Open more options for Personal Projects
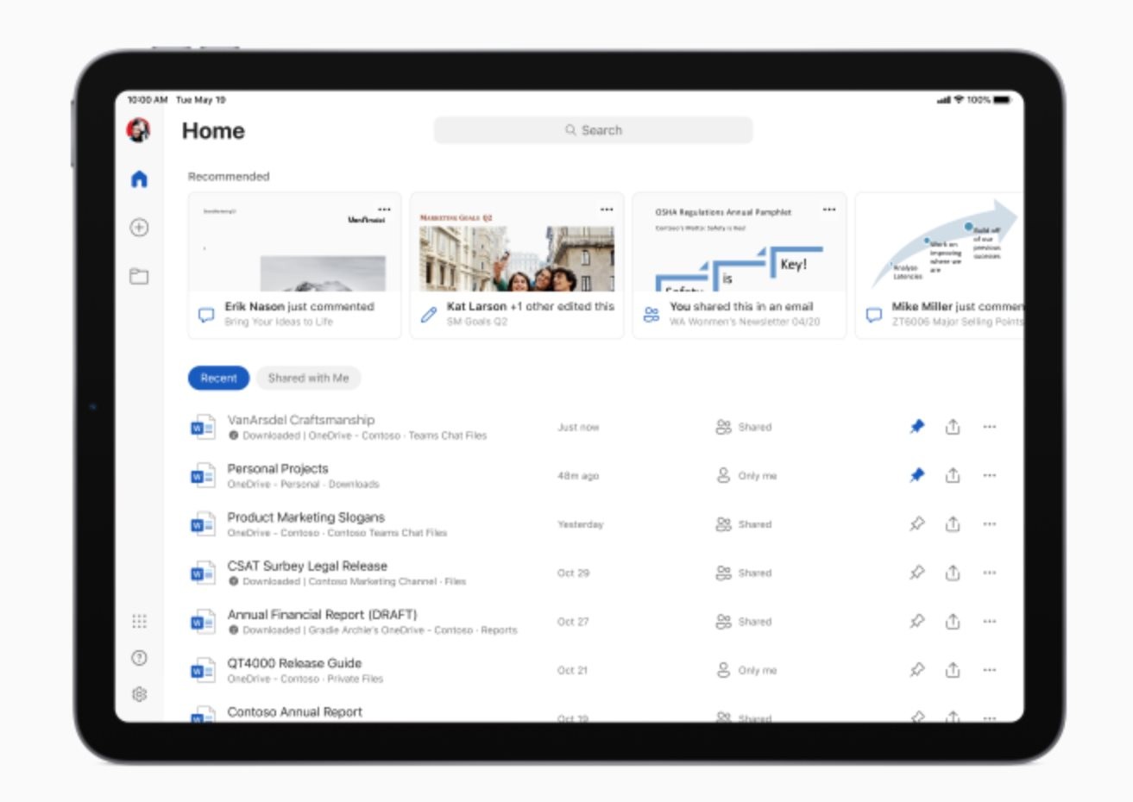Viewport: 1133px width, 802px height. pyautogui.click(x=990, y=475)
